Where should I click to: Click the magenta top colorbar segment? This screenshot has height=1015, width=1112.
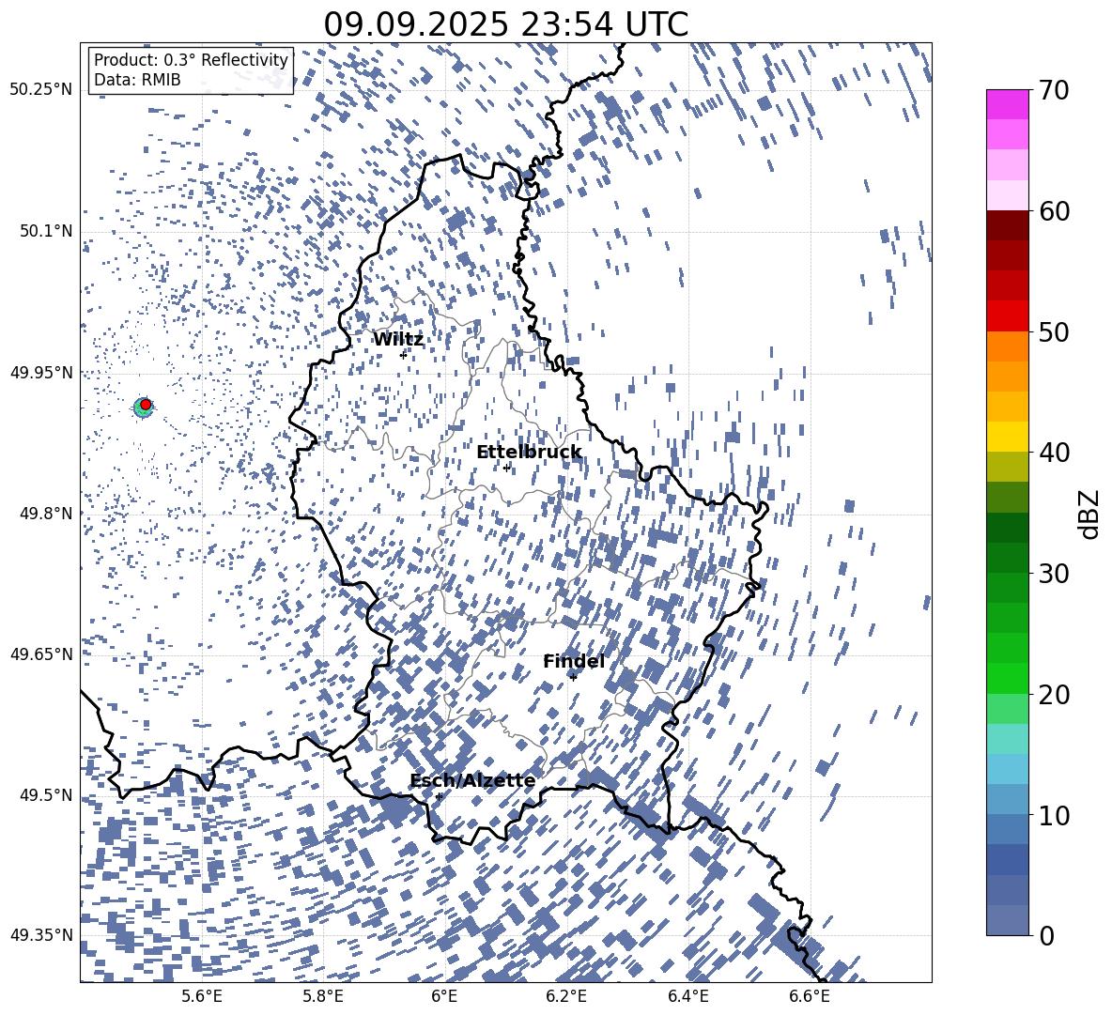pyautogui.click(x=1008, y=105)
